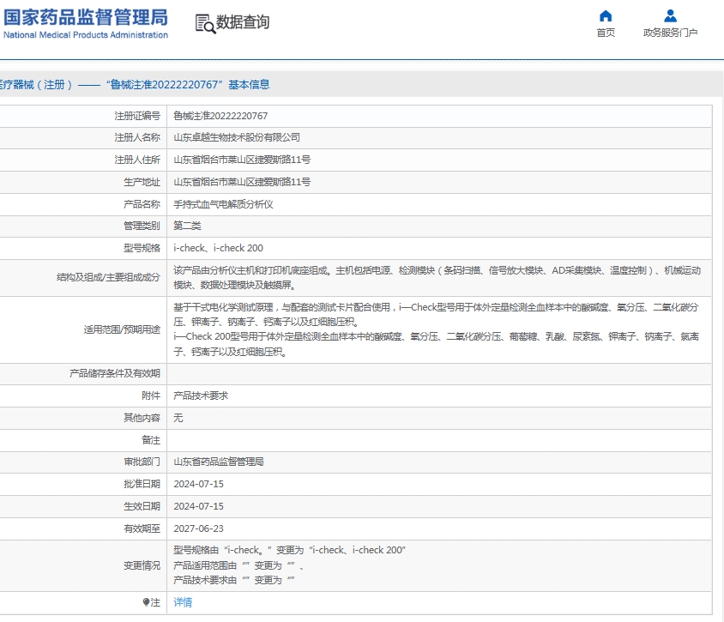Click the 数据查询 heading text
Image resolution: width=724 pixels, height=622 pixels.
(243, 22)
